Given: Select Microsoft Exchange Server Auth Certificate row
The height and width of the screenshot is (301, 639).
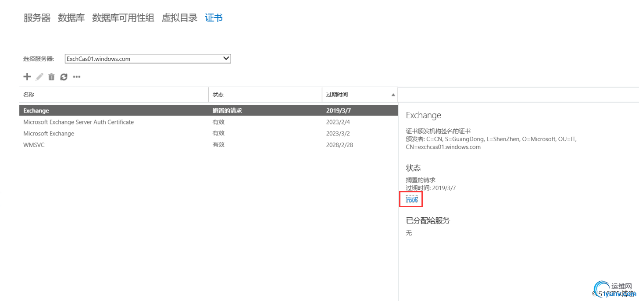Looking at the screenshot, I should pyautogui.click(x=208, y=122).
